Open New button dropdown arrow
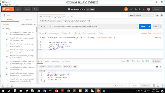This screenshot has width=165, height=93. pyautogui.click(x=12, y=9)
